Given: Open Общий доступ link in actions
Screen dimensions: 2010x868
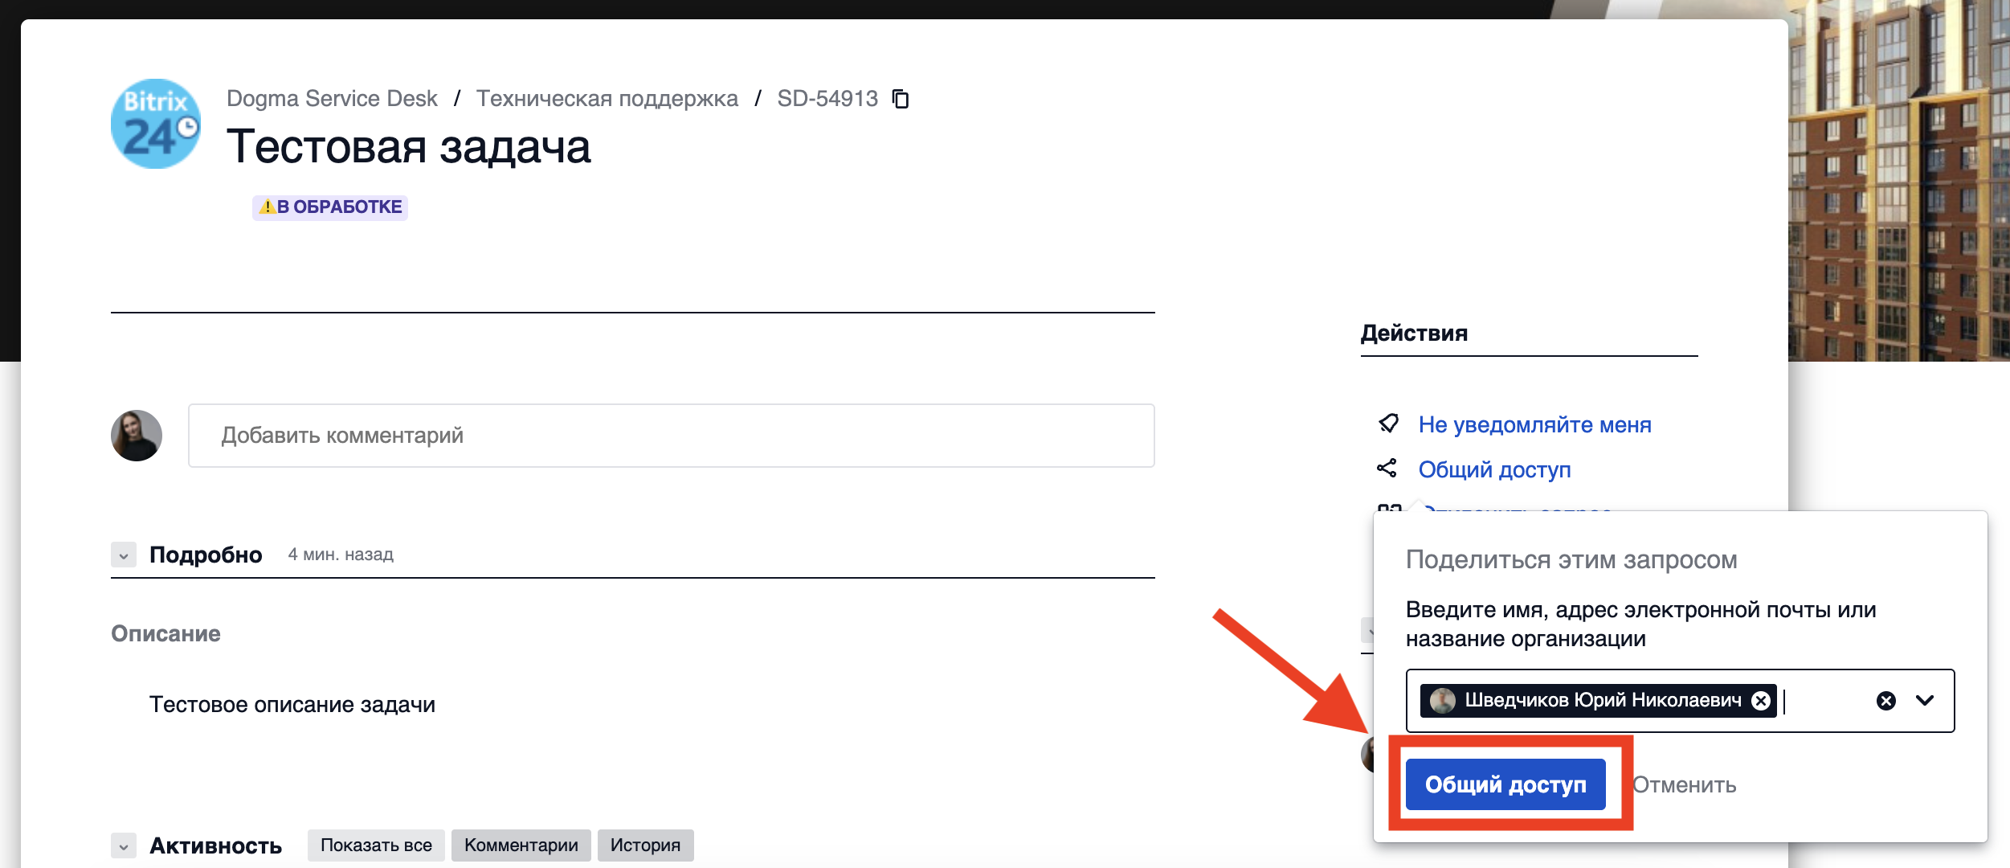Looking at the screenshot, I should 1494,469.
